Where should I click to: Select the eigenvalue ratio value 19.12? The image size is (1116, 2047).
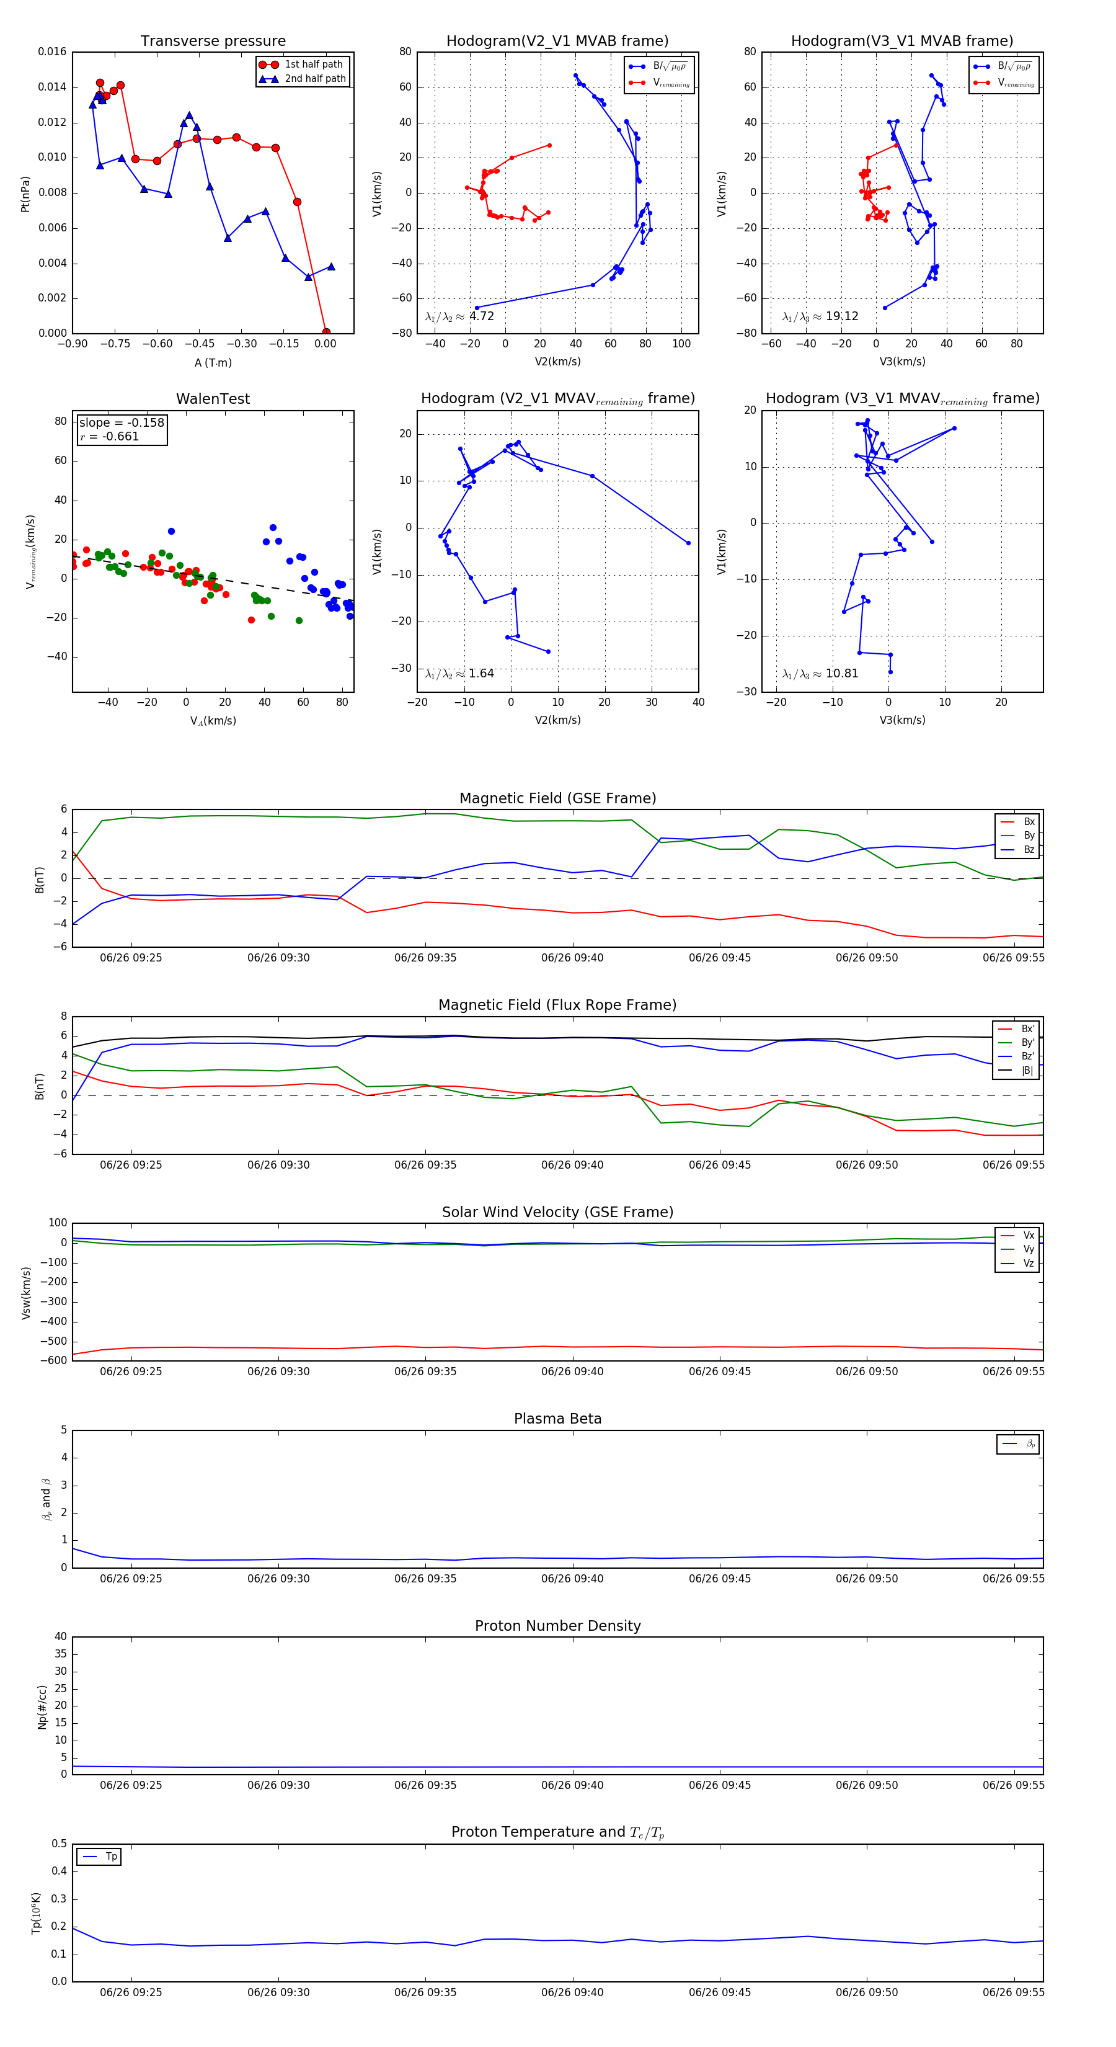point(842,316)
